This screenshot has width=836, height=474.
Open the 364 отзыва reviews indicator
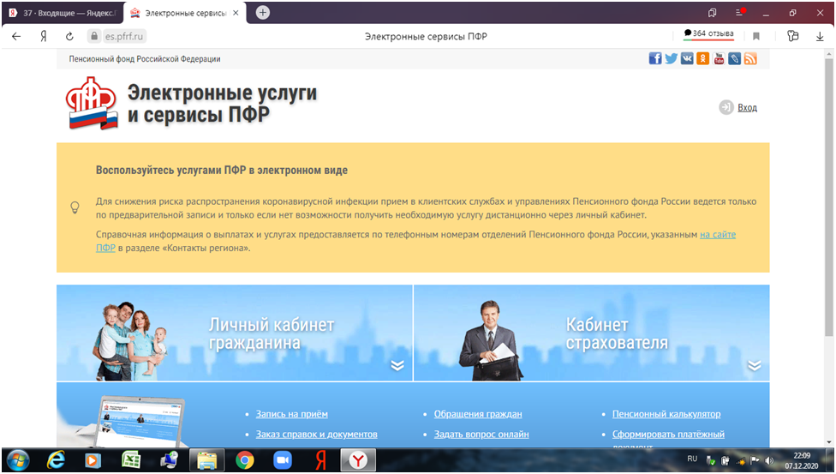[708, 33]
